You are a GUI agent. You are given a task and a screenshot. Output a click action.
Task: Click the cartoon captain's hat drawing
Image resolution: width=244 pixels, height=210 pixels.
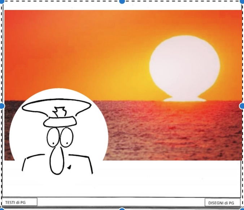(x=57, y=113)
